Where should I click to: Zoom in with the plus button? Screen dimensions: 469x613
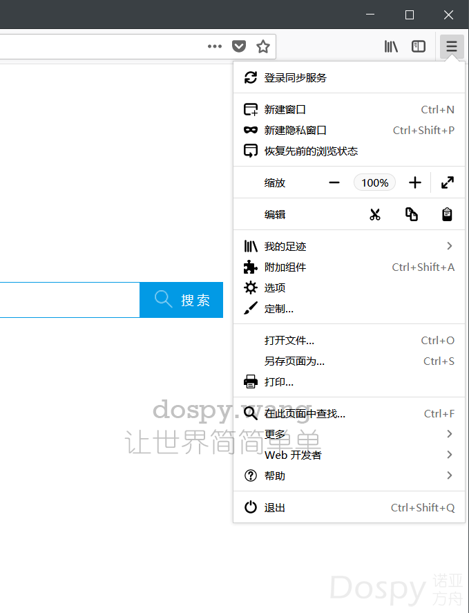coord(414,182)
